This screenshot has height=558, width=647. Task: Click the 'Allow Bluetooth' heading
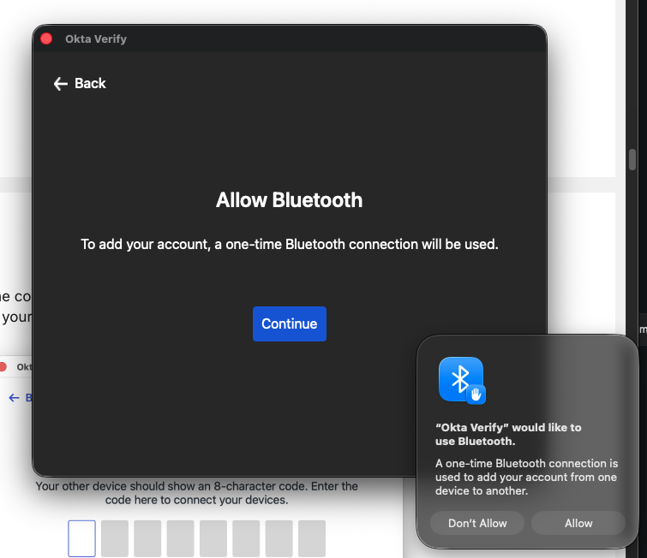290,200
